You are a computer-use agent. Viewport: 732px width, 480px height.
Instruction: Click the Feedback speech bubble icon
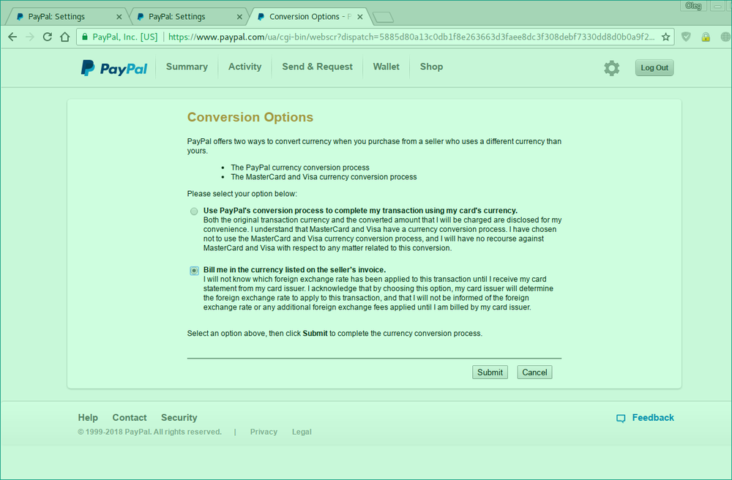621,419
